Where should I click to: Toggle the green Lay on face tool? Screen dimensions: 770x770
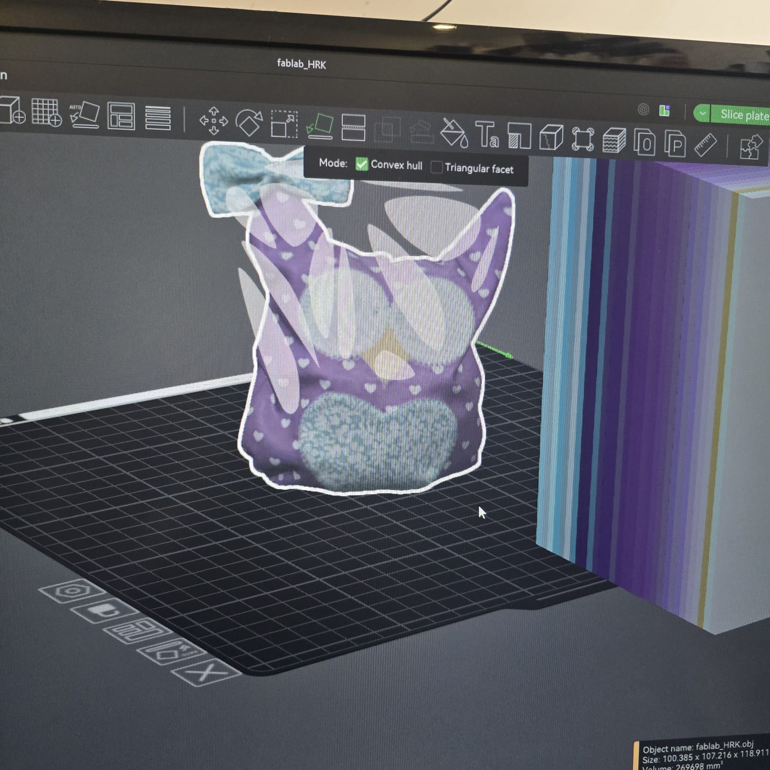pos(320,126)
